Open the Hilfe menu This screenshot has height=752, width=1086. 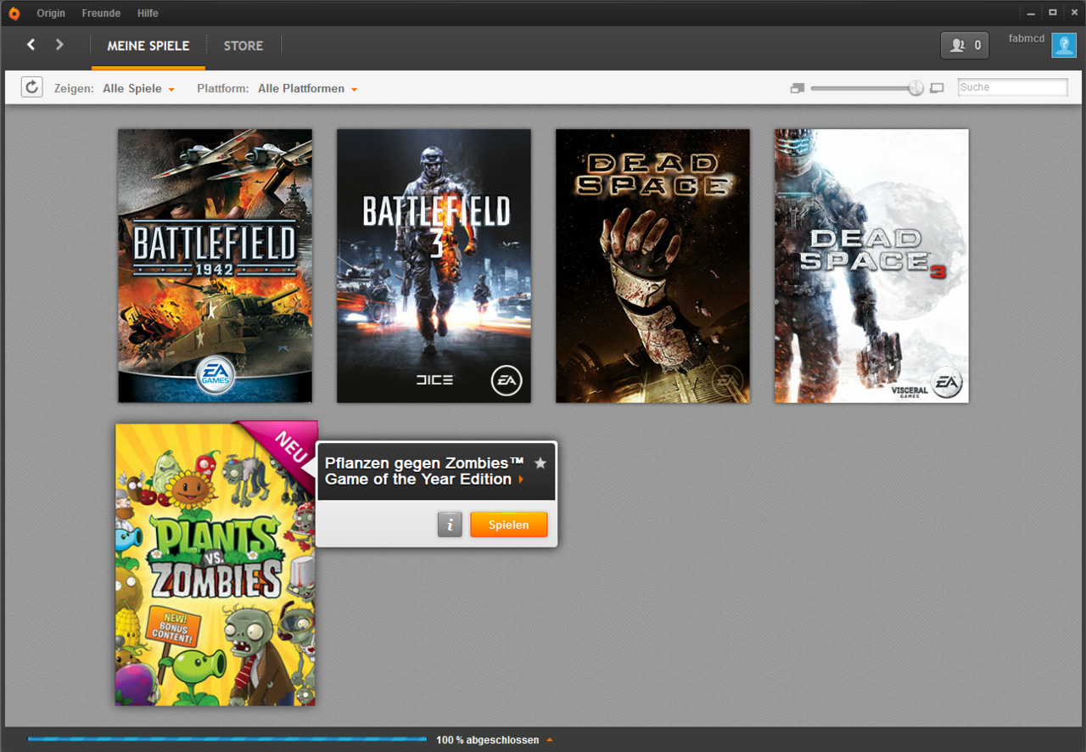148,14
